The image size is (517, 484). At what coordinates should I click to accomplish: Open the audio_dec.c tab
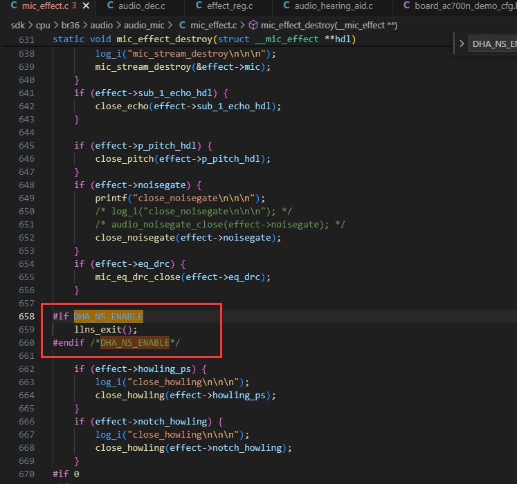[141, 6]
